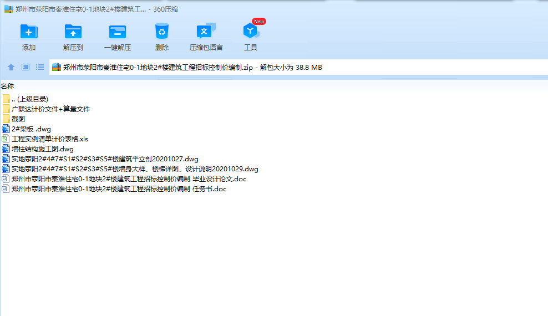
Task: Click folder icon of 广联达计价文件+算量文件
Action: point(6,109)
